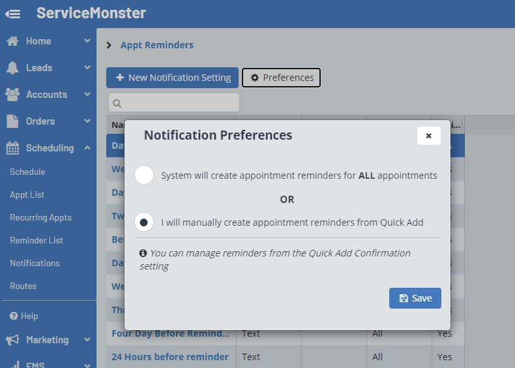The width and height of the screenshot is (515, 368).
Task: Collapse the Scheduling menu chevron
Action: [87, 148]
